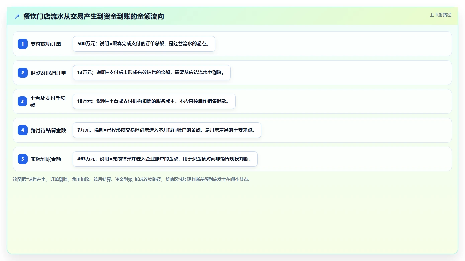Viewport: 465px width, 261px height.
Task: Click the title 餐饮门店流水从交易产生到资金到账的金额流向
Action: tap(94, 16)
